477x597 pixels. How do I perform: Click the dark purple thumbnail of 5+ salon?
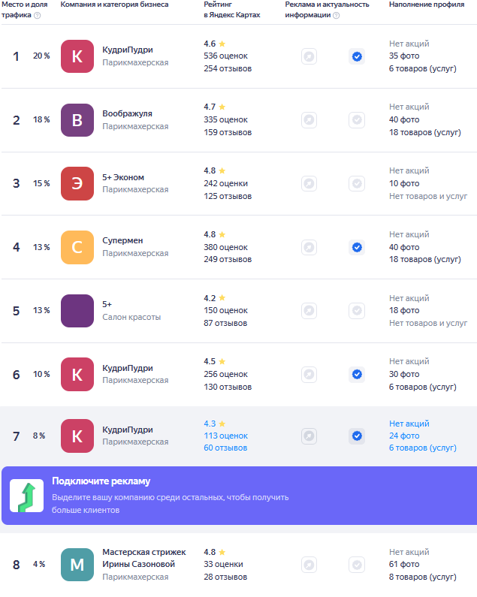[77, 311]
